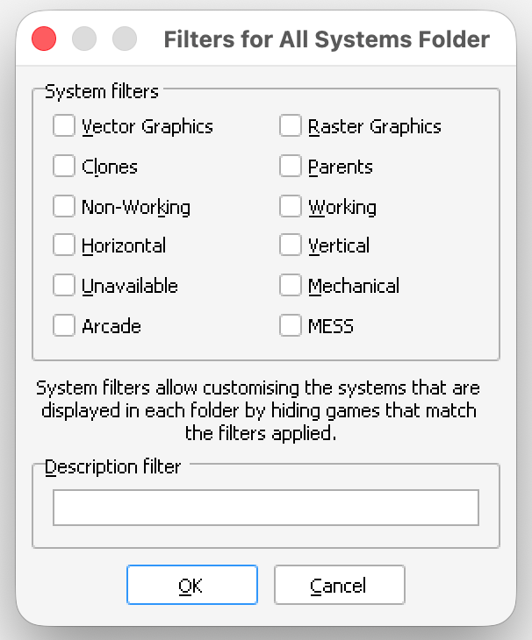The width and height of the screenshot is (532, 640).
Task: Turn on the Horizontal filter
Action: coord(64,245)
